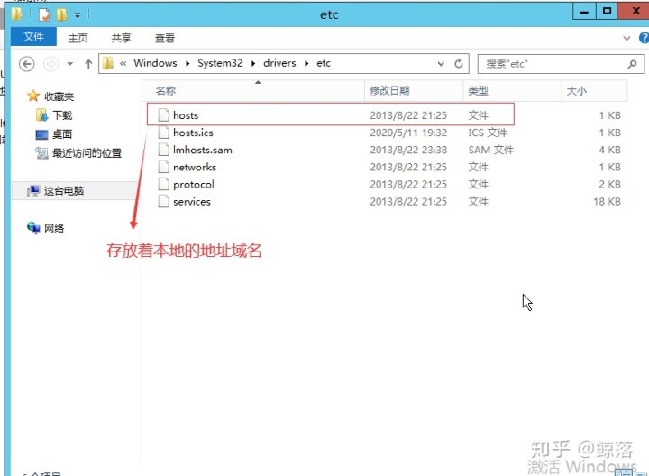Expand the arrow after Windows in path
Viewport: 649px width, 476px height.
pos(187,63)
